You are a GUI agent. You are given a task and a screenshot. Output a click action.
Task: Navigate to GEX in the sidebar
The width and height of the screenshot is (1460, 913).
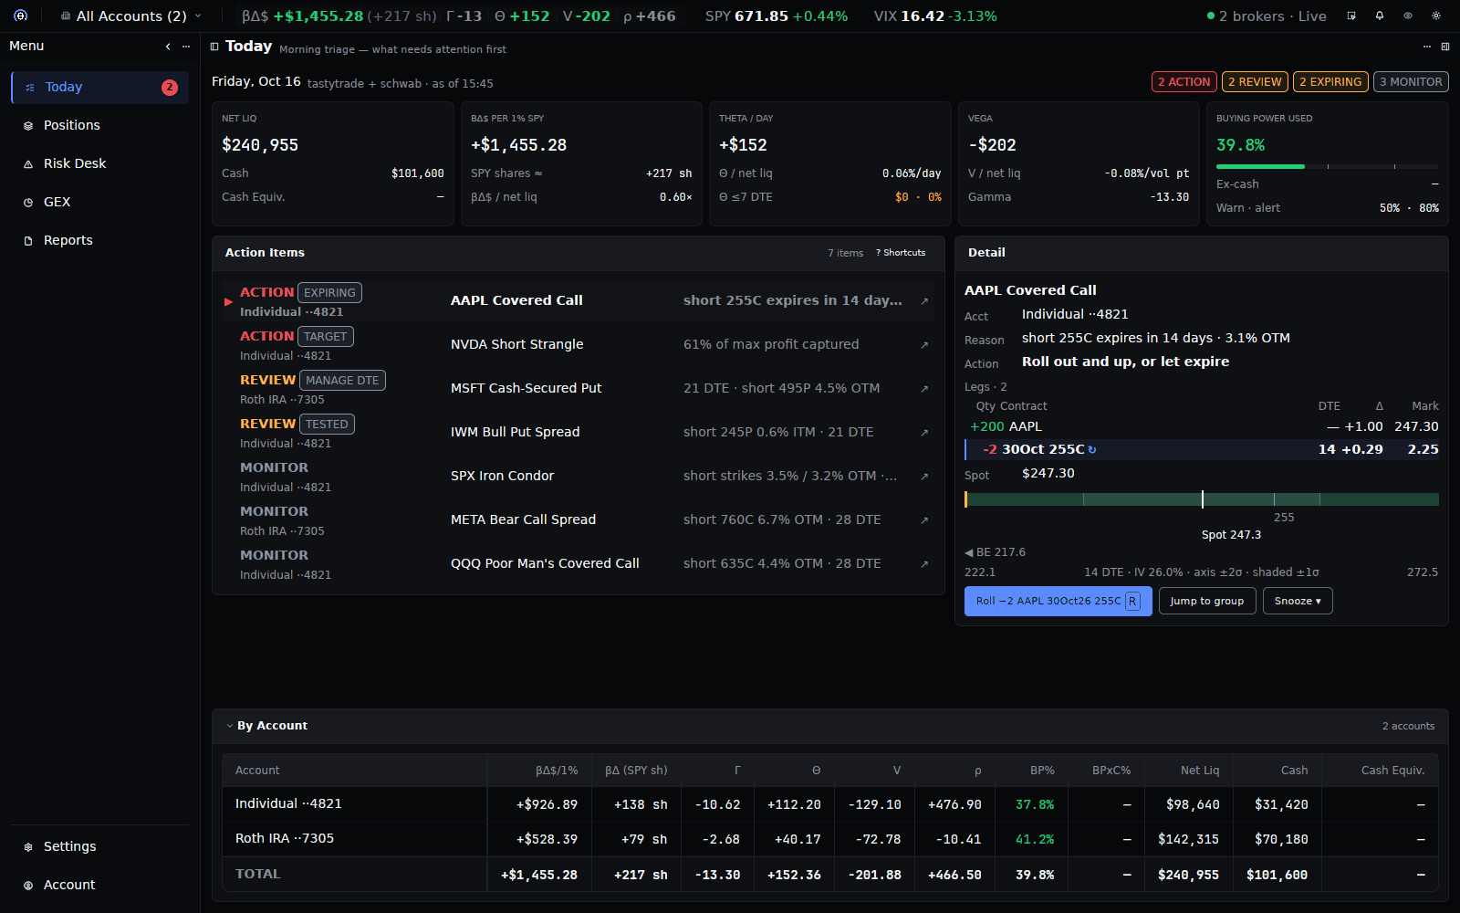(99, 203)
